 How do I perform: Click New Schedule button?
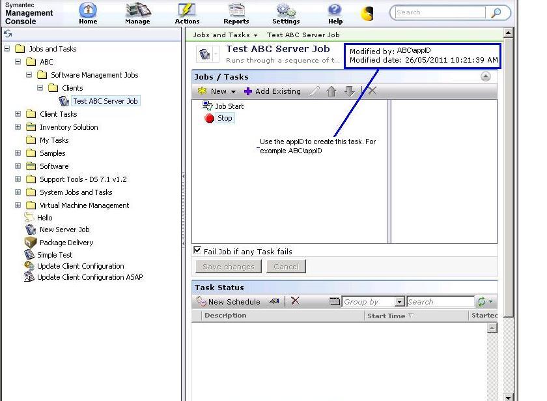click(x=229, y=301)
